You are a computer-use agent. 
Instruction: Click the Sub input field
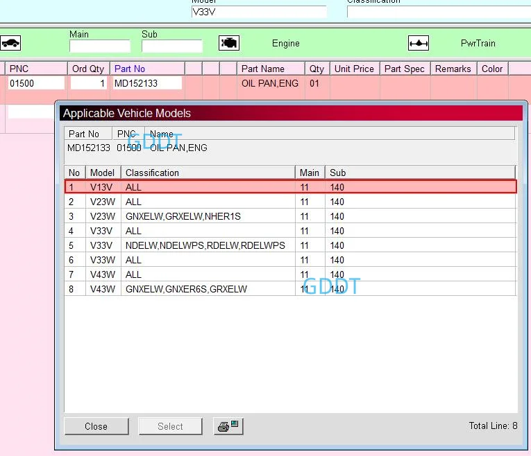tap(172, 46)
